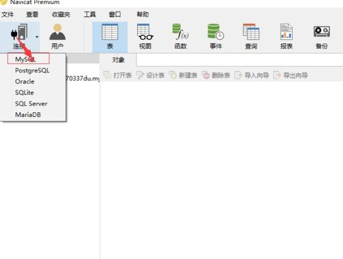Open the Backup (备份) toolbar icon

[x=322, y=36]
